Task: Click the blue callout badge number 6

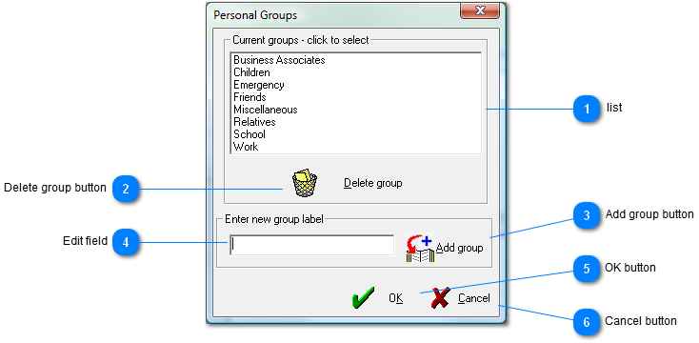Action: pyautogui.click(x=587, y=321)
